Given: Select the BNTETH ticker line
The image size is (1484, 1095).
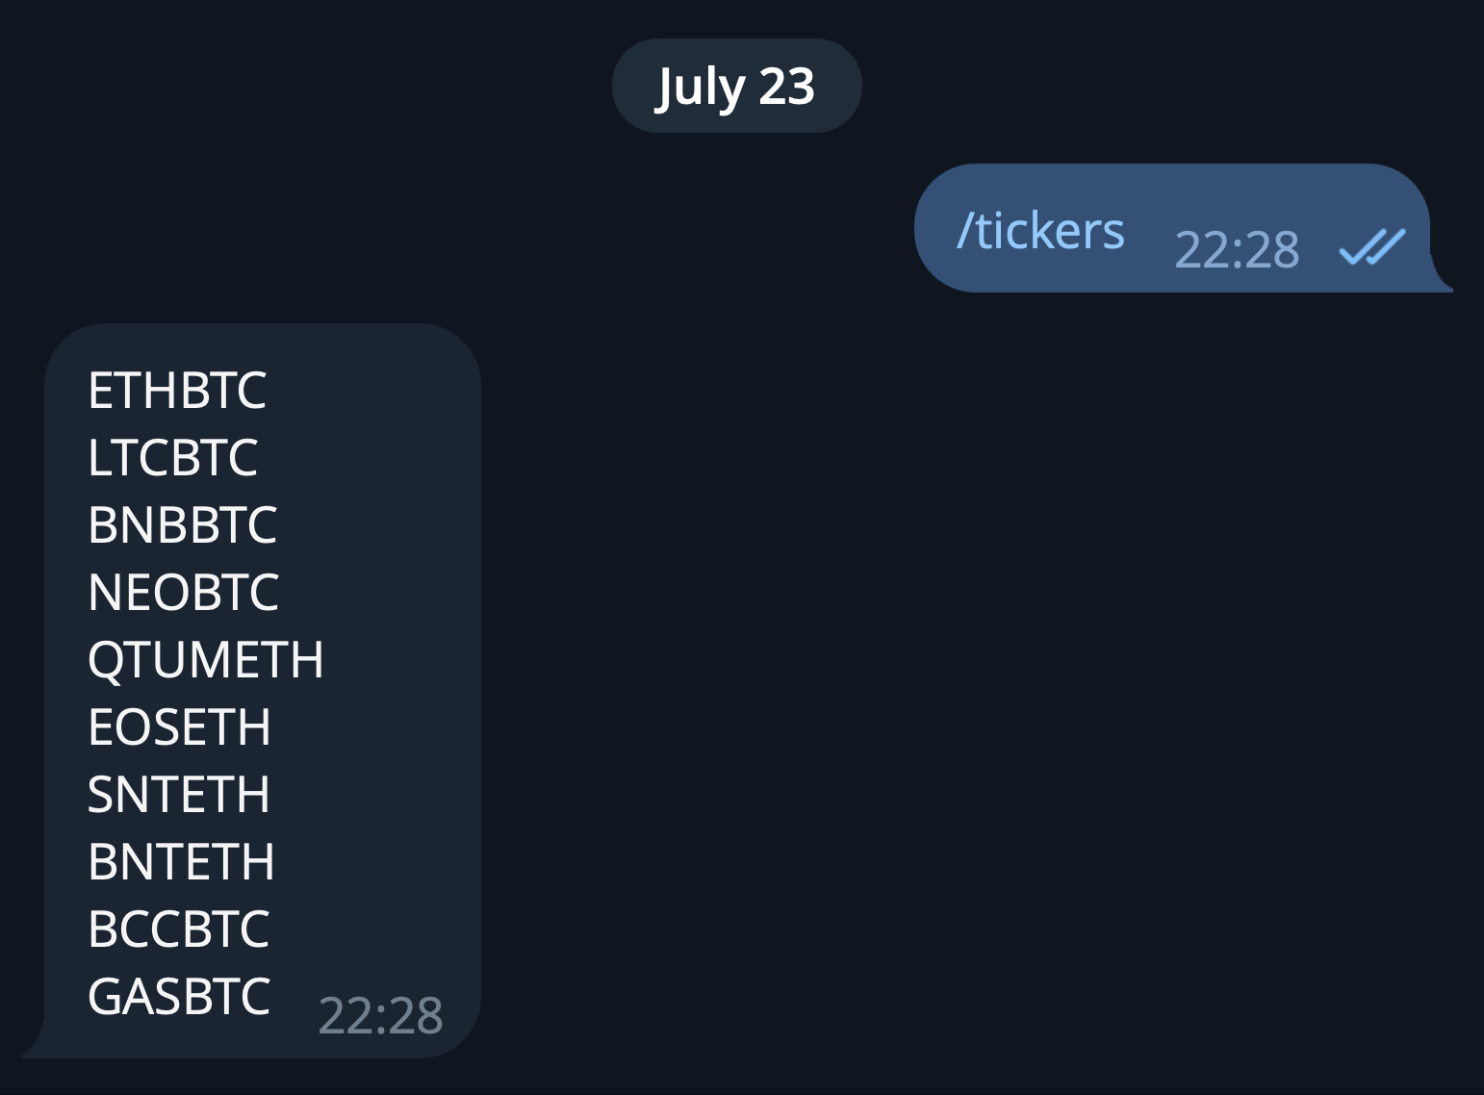Looking at the screenshot, I should (x=182, y=862).
